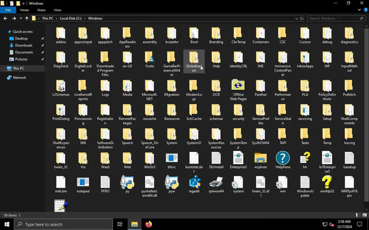Select the explorer executable icon
Image resolution: width=369 pixels, height=230 pixels.
[x=261, y=158]
